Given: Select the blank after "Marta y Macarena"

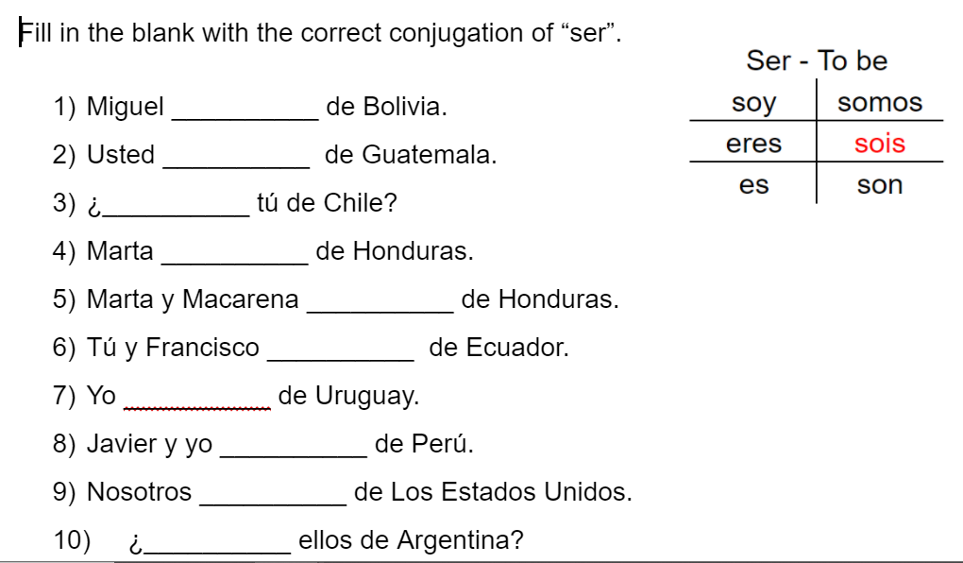Looking at the screenshot, I should click(380, 302).
